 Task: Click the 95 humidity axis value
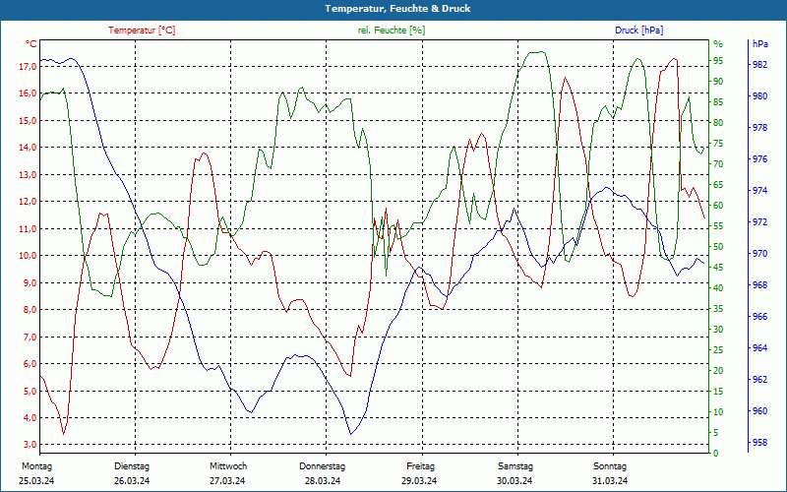(718, 61)
